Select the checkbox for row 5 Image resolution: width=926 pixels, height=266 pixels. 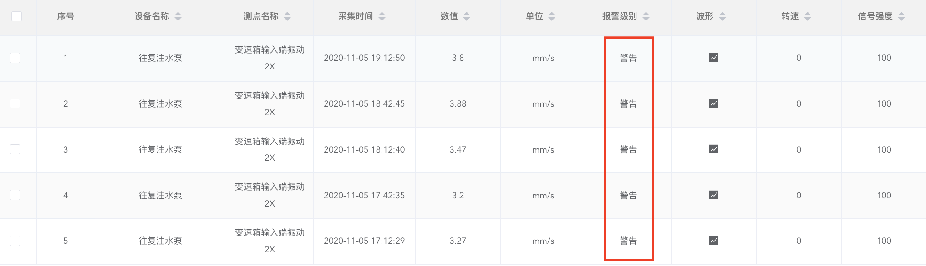coord(15,241)
